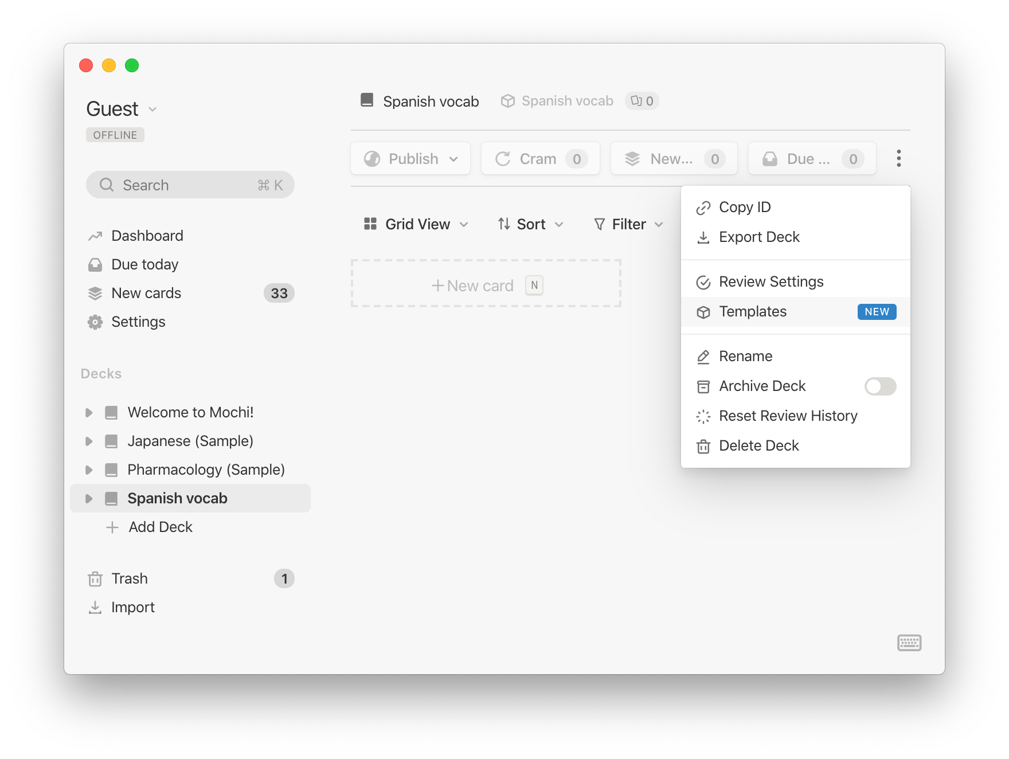This screenshot has height=759, width=1009.
Task: Select Reset Review History
Action: (x=796, y=416)
